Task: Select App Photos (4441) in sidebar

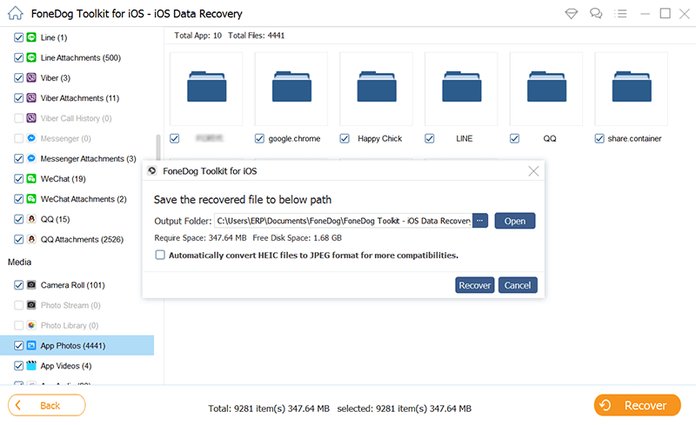Action: pyautogui.click(x=77, y=346)
